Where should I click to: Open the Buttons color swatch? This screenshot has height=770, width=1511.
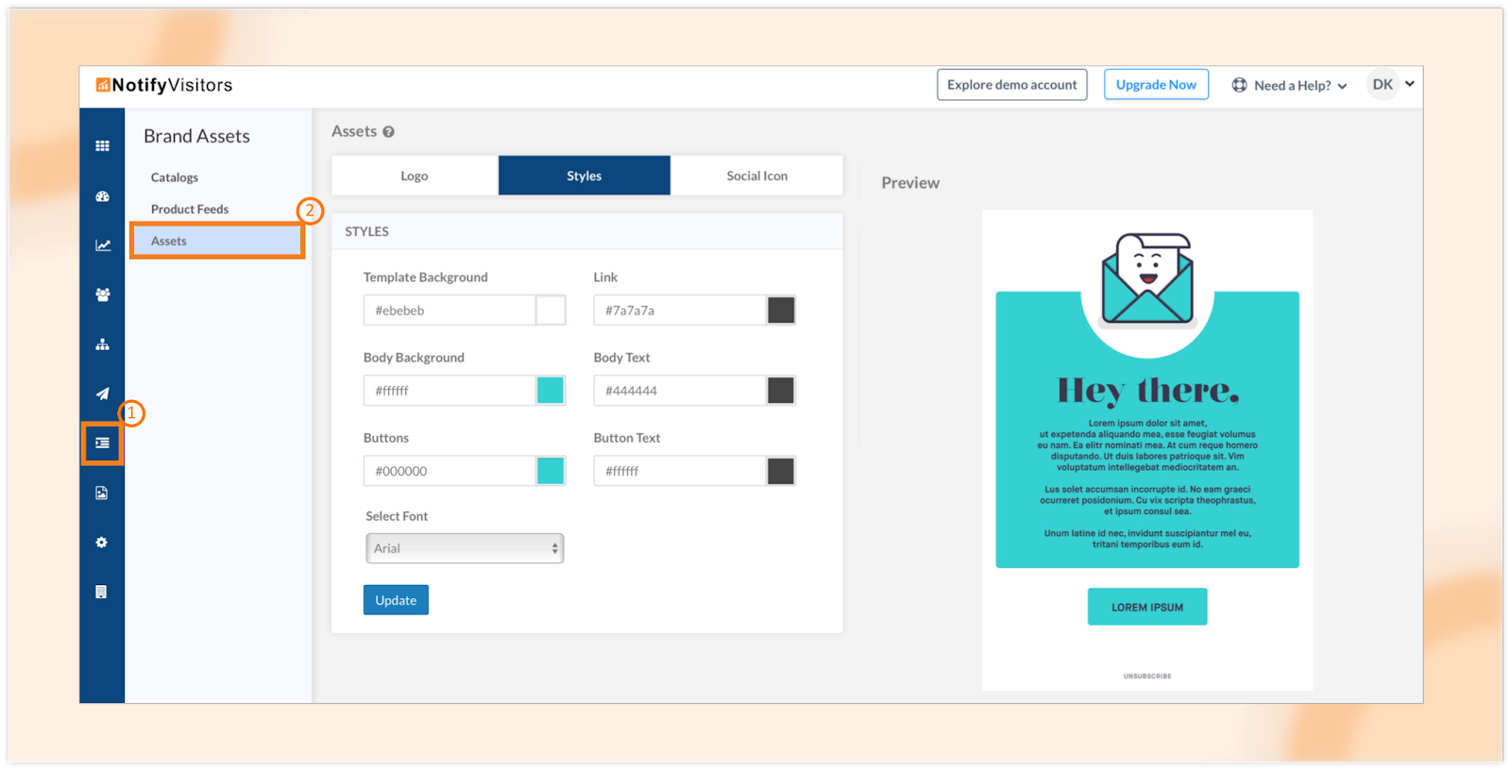[551, 471]
